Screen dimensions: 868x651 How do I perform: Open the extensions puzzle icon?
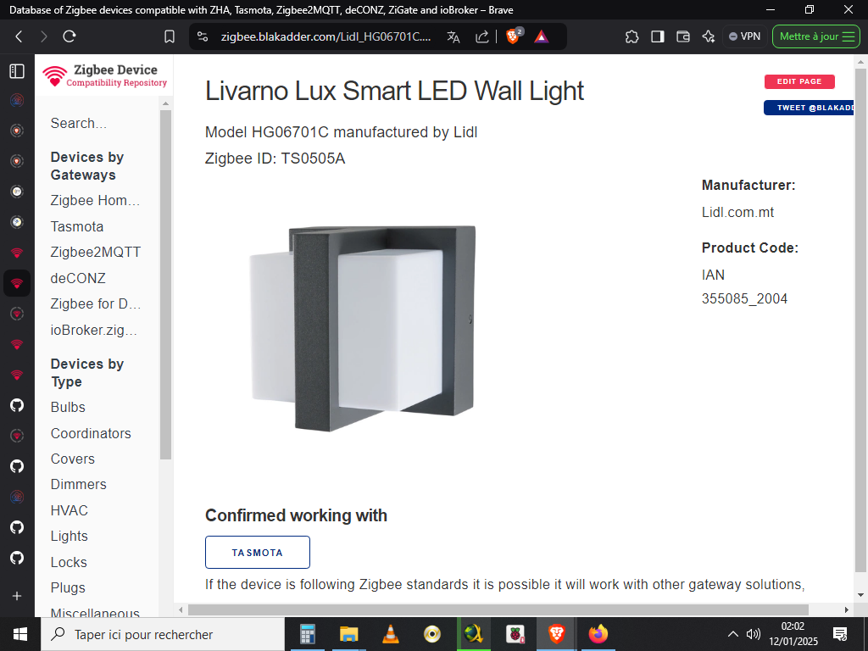click(x=632, y=36)
